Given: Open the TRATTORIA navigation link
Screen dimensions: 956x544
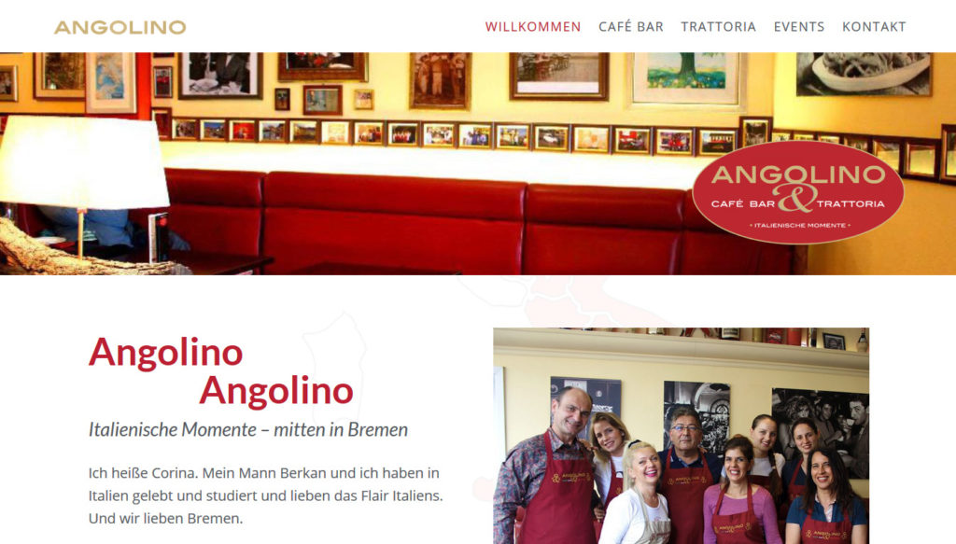Looking at the screenshot, I should point(718,27).
